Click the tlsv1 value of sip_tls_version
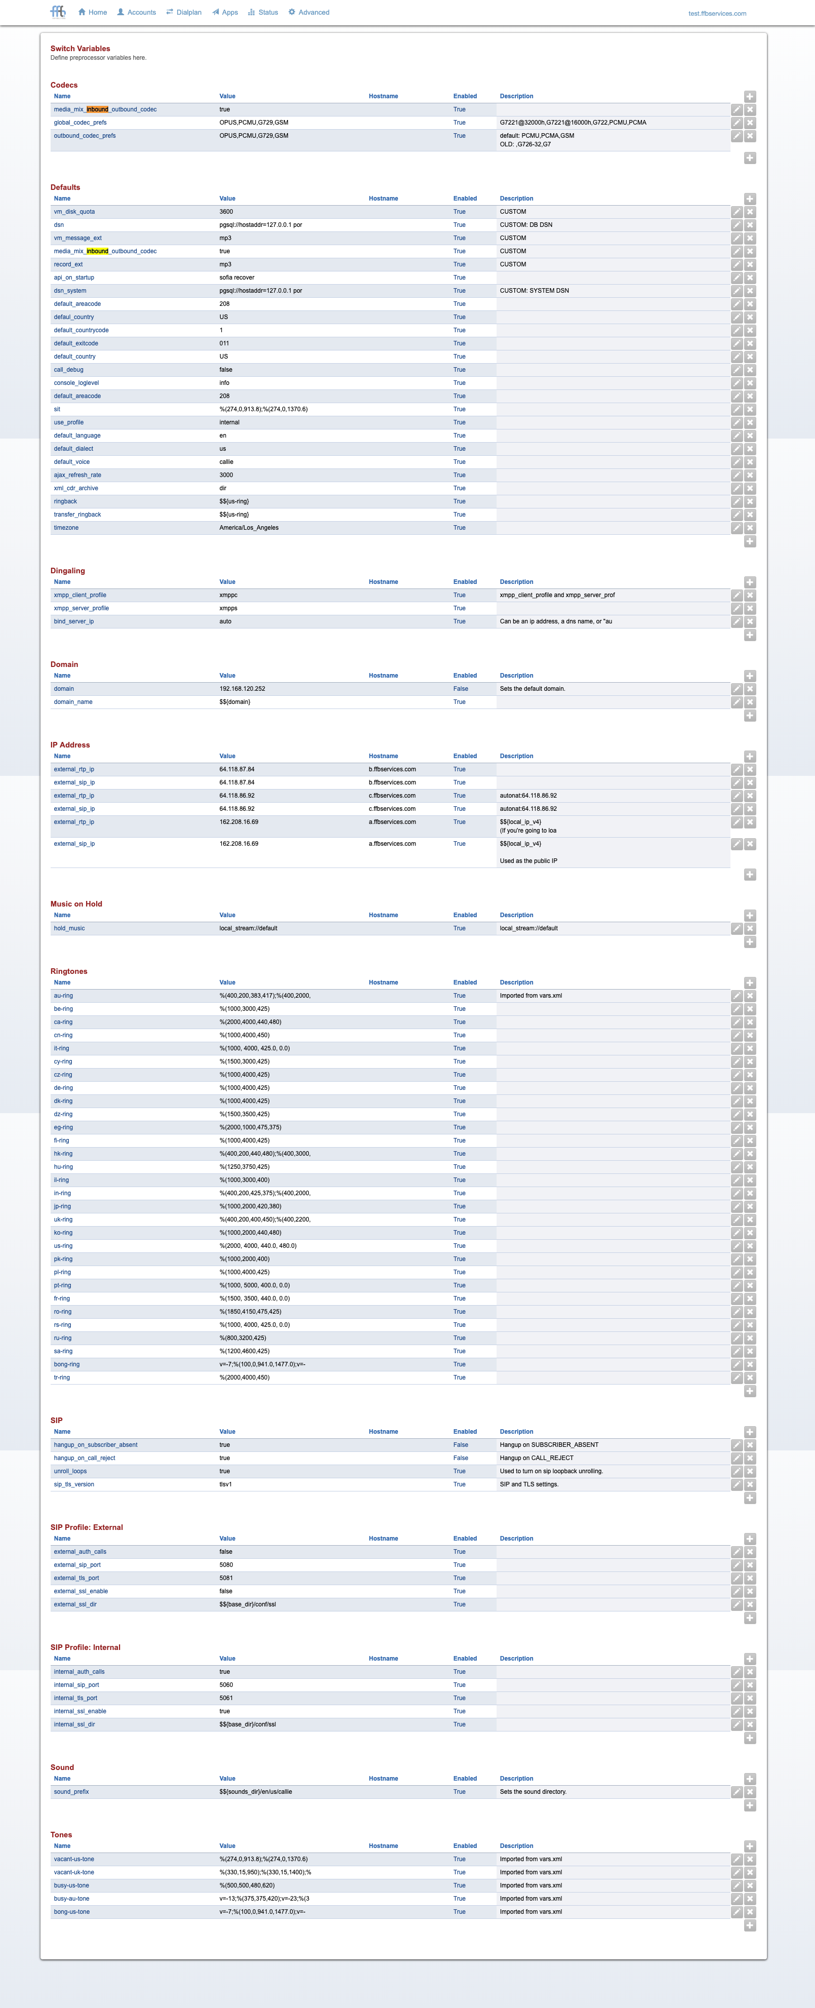 coord(225,1485)
